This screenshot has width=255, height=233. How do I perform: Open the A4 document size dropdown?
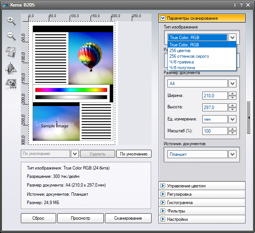click(x=233, y=83)
